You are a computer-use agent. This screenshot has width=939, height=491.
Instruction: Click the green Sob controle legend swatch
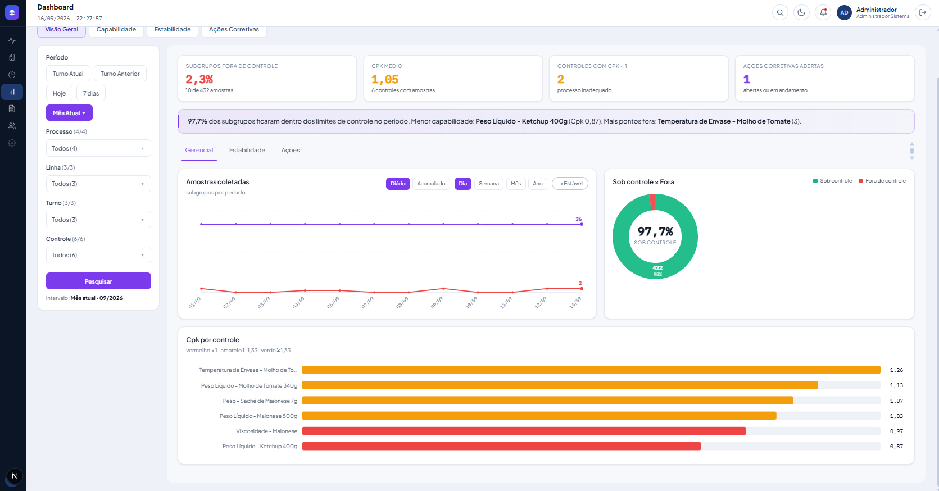tap(815, 181)
